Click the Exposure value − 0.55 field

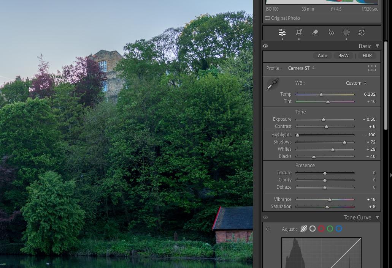[x=369, y=119]
